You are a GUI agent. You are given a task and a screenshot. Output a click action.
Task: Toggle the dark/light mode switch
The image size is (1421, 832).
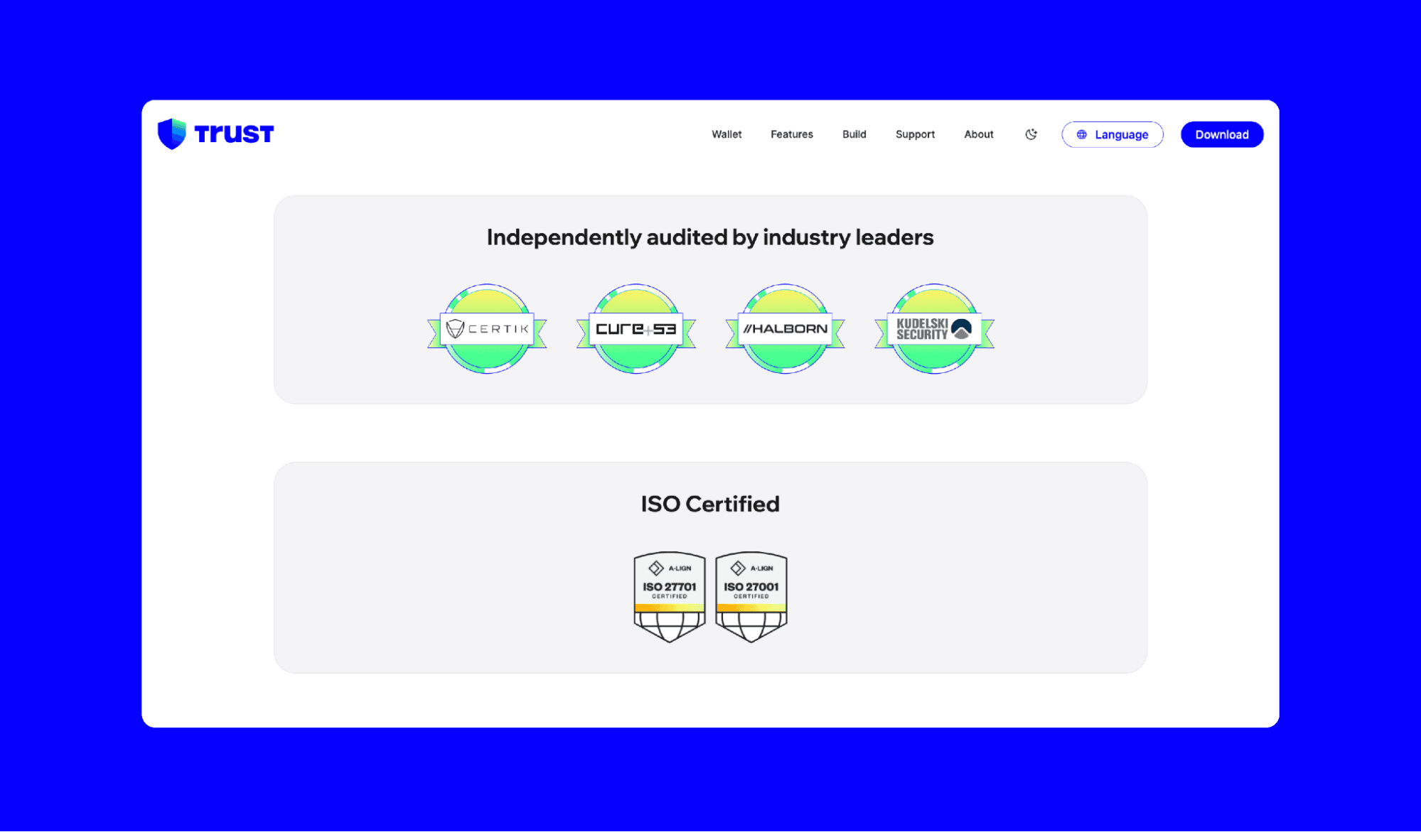pyautogui.click(x=1031, y=135)
